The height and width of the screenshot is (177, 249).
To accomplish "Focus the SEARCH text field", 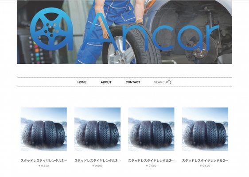I will coord(160,82).
